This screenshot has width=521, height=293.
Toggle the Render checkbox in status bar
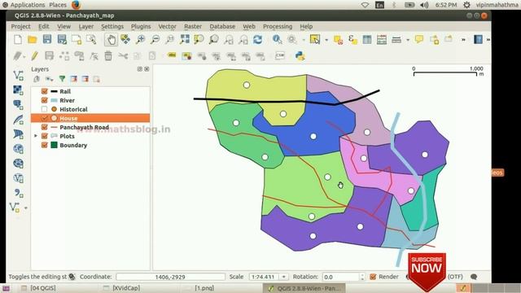coord(373,277)
